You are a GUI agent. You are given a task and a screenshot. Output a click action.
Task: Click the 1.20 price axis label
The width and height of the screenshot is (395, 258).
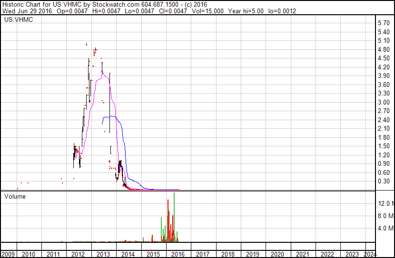pyautogui.click(x=384, y=155)
